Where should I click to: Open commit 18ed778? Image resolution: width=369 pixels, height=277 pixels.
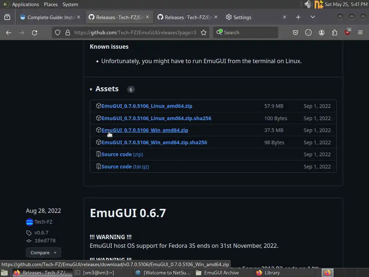45,241
